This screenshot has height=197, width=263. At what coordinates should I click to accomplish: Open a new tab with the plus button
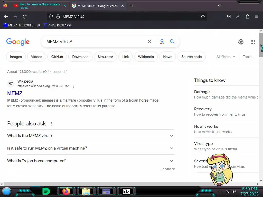132,6
